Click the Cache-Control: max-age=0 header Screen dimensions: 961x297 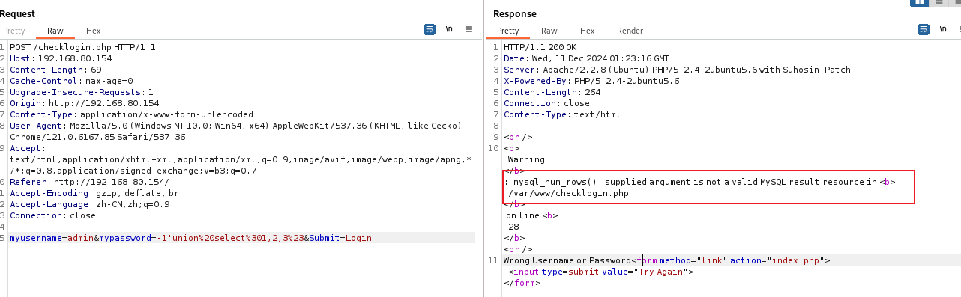pyautogui.click(x=71, y=81)
